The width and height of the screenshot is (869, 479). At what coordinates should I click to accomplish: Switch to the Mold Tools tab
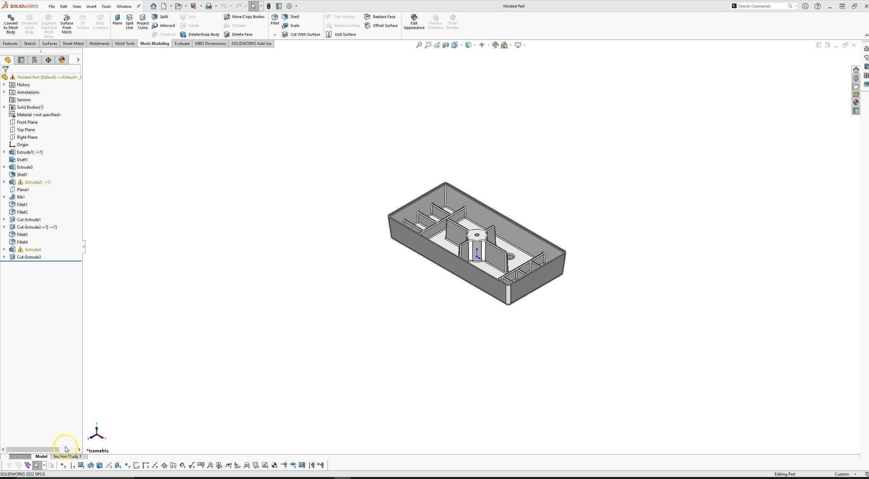(125, 43)
